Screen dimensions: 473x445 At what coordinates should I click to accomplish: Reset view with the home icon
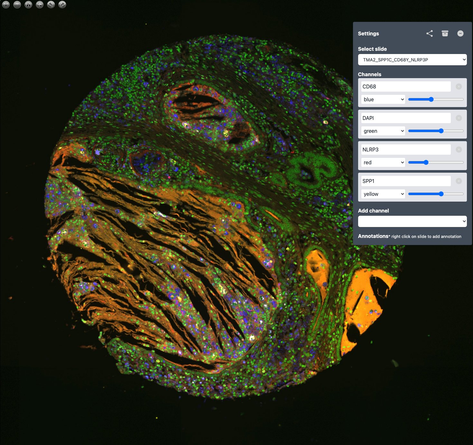pyautogui.click(x=28, y=5)
